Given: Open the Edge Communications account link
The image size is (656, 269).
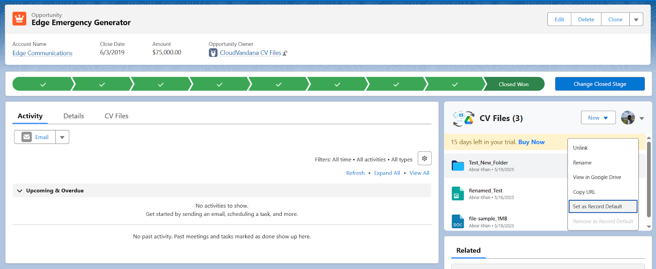Looking at the screenshot, I should (42, 53).
